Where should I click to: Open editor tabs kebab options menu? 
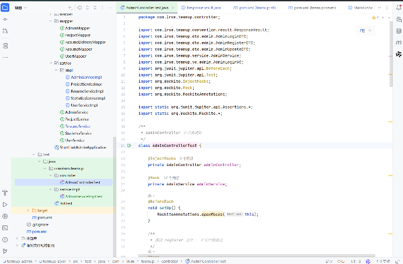[387, 8]
